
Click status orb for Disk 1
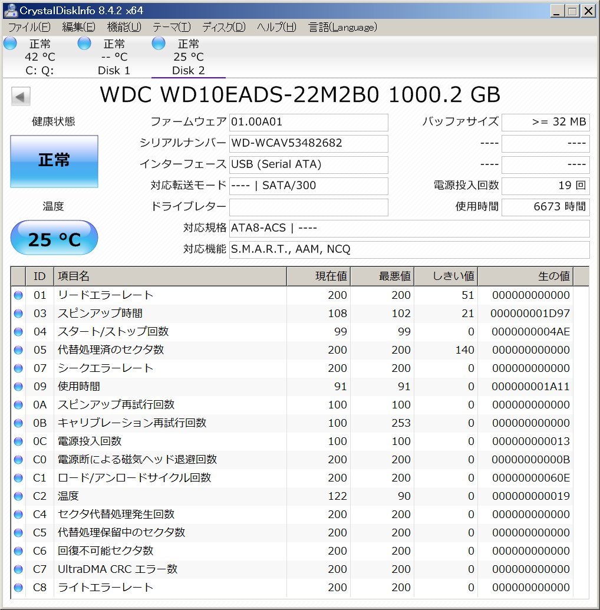[84, 43]
